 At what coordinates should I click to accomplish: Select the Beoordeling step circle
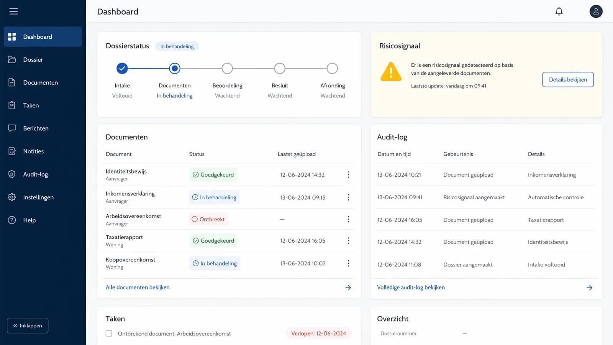227,69
